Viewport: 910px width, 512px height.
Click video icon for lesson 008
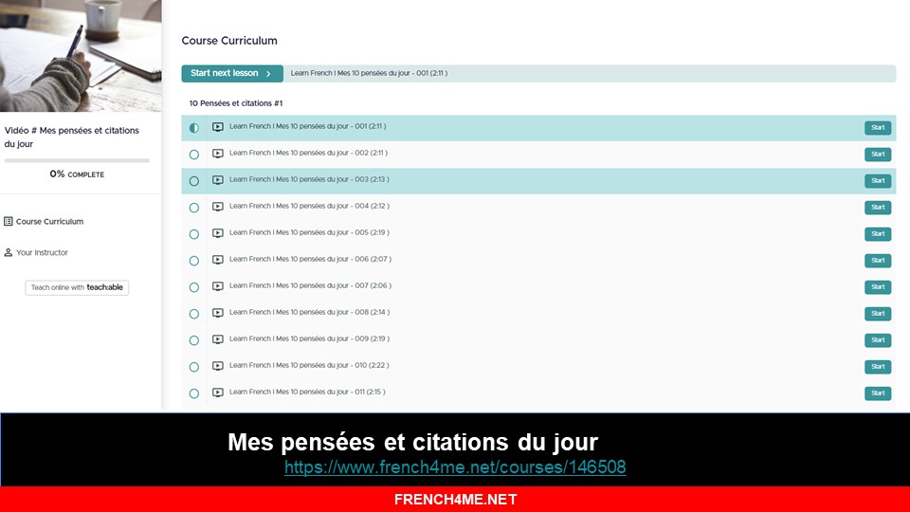(218, 313)
